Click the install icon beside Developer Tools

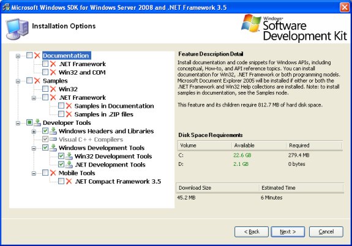point(37,122)
